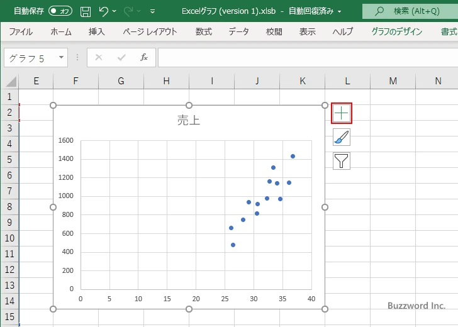This screenshot has width=458, height=327.
Task: Switch to the 挿入 tab
Action: (x=97, y=31)
